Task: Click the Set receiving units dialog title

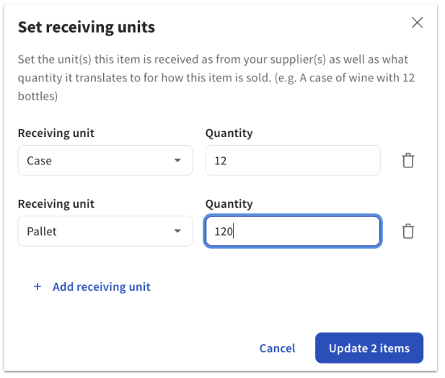Action: [x=87, y=27]
